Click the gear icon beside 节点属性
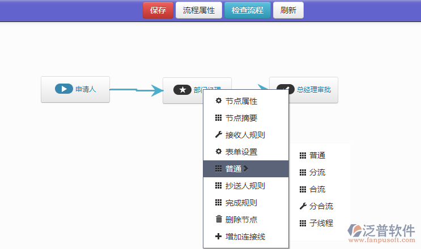Image resolution: width=421 pixels, height=249 pixels. click(219, 101)
